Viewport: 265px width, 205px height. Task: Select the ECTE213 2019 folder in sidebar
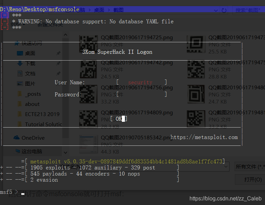pos(39,114)
